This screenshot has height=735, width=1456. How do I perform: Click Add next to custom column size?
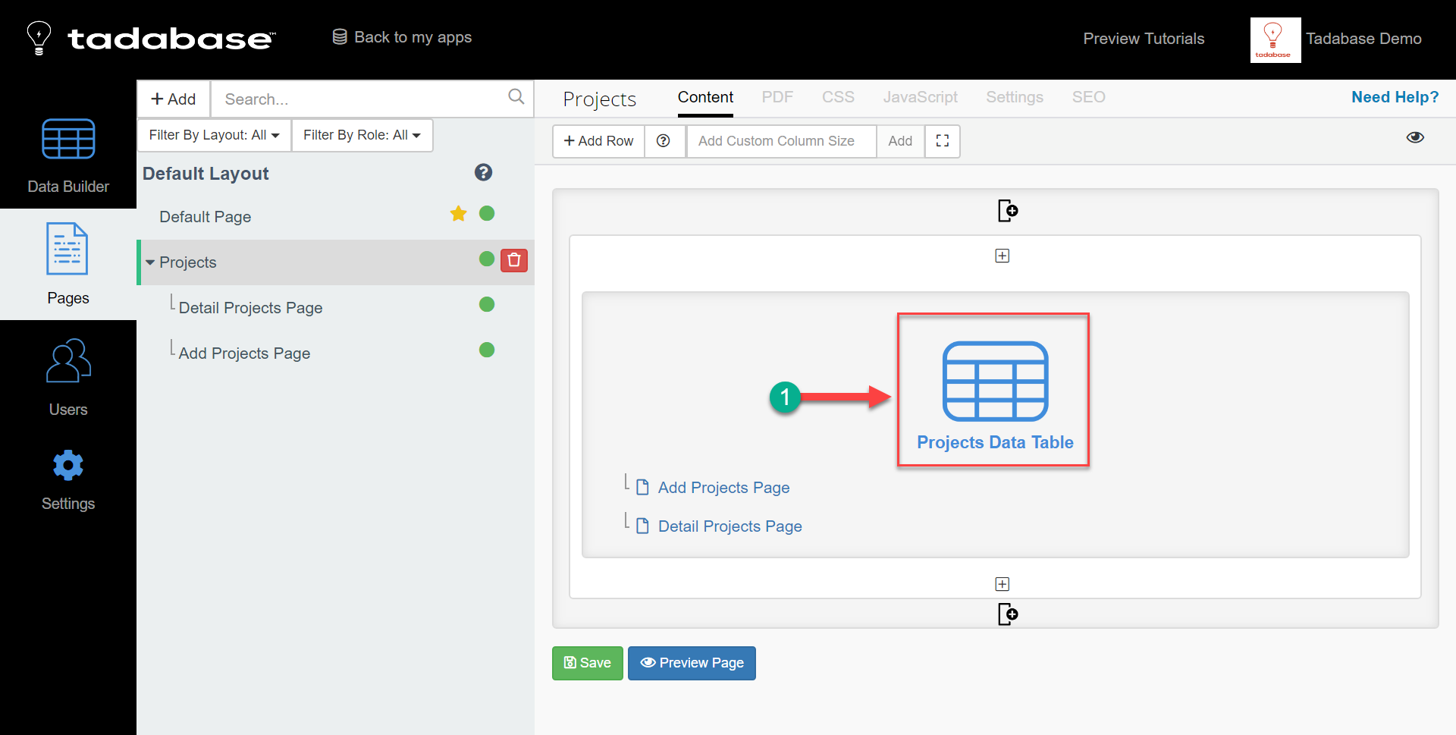tap(900, 141)
